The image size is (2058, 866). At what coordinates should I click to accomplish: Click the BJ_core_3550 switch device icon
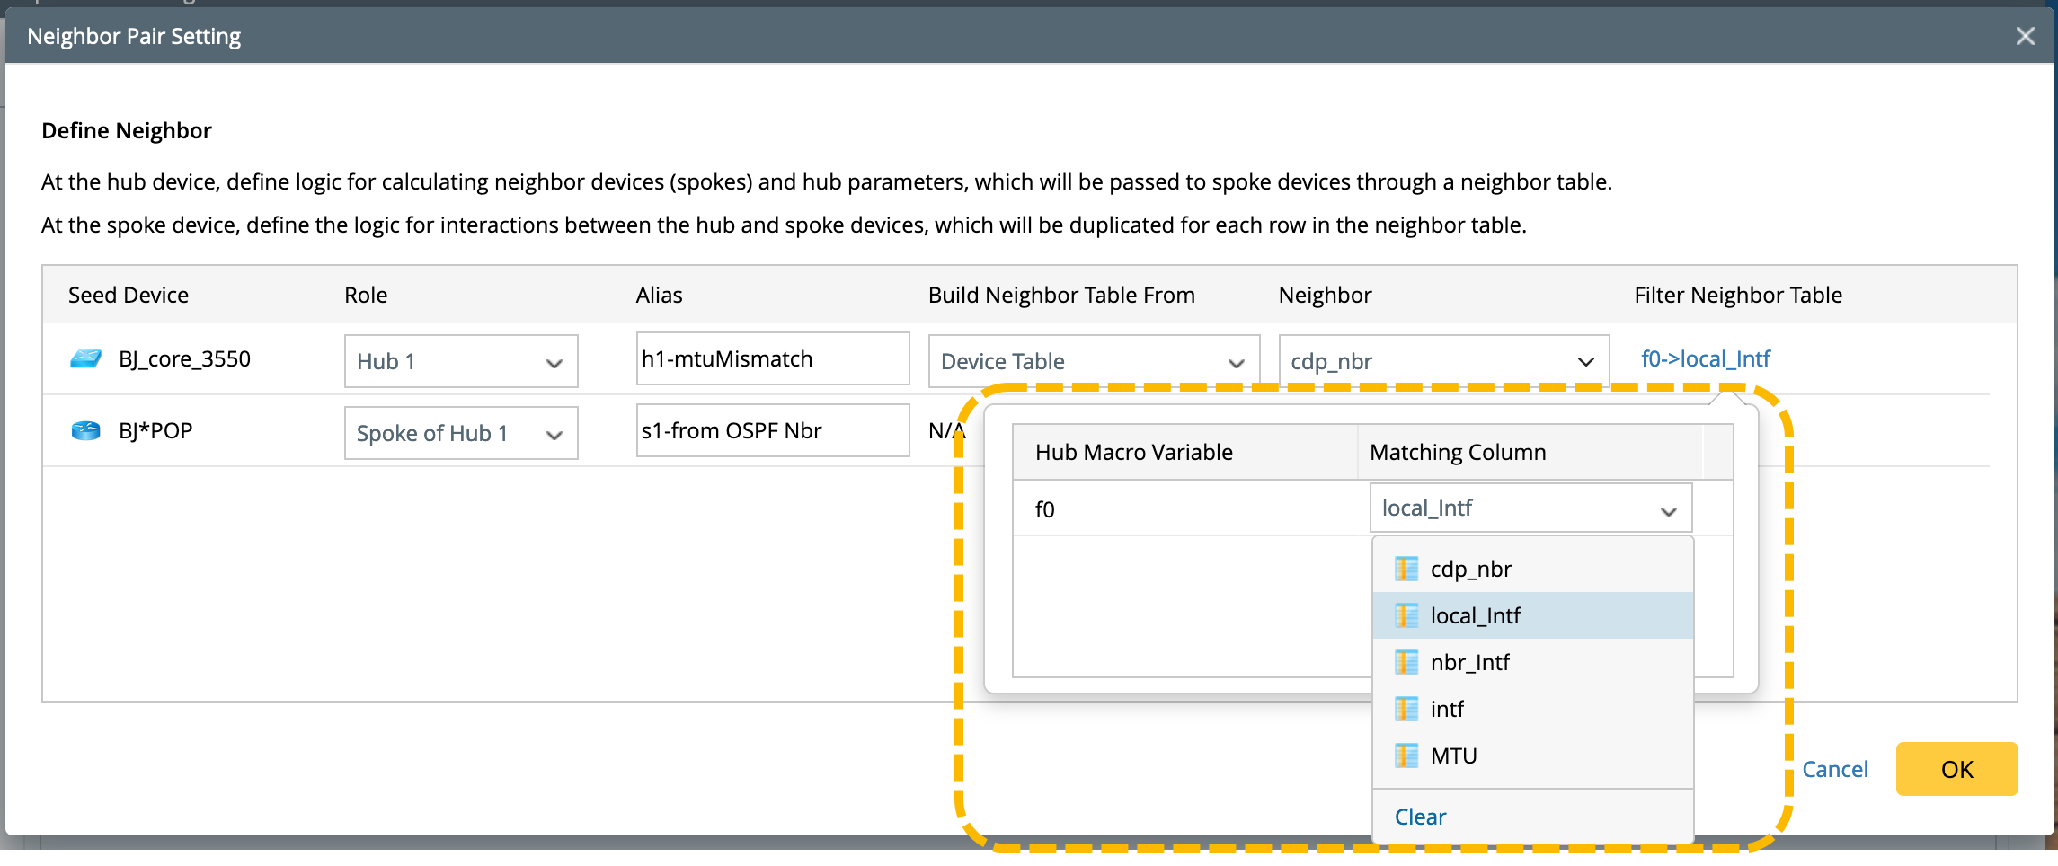pyautogui.click(x=86, y=359)
